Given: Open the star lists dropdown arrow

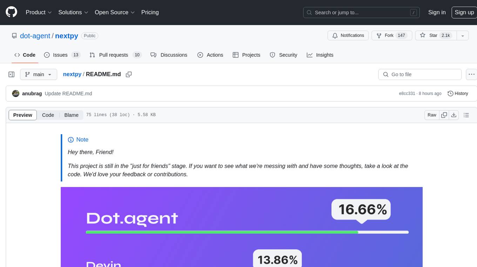Looking at the screenshot, I should pyautogui.click(x=463, y=36).
